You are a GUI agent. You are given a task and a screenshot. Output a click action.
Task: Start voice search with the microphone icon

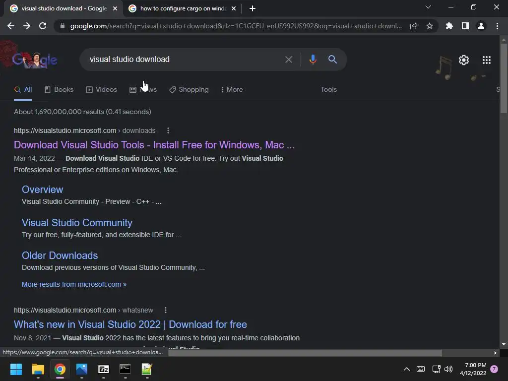313,60
